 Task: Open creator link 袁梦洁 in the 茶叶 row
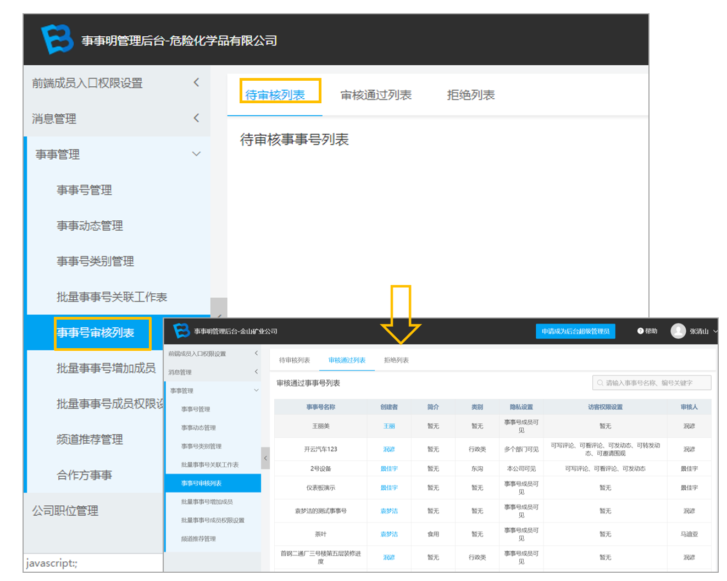[x=389, y=534]
